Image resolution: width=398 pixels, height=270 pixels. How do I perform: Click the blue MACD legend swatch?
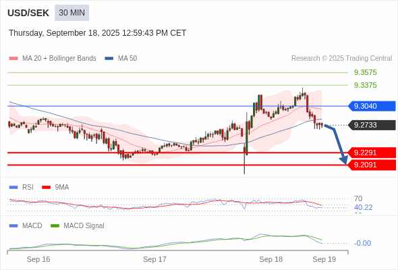click(13, 226)
